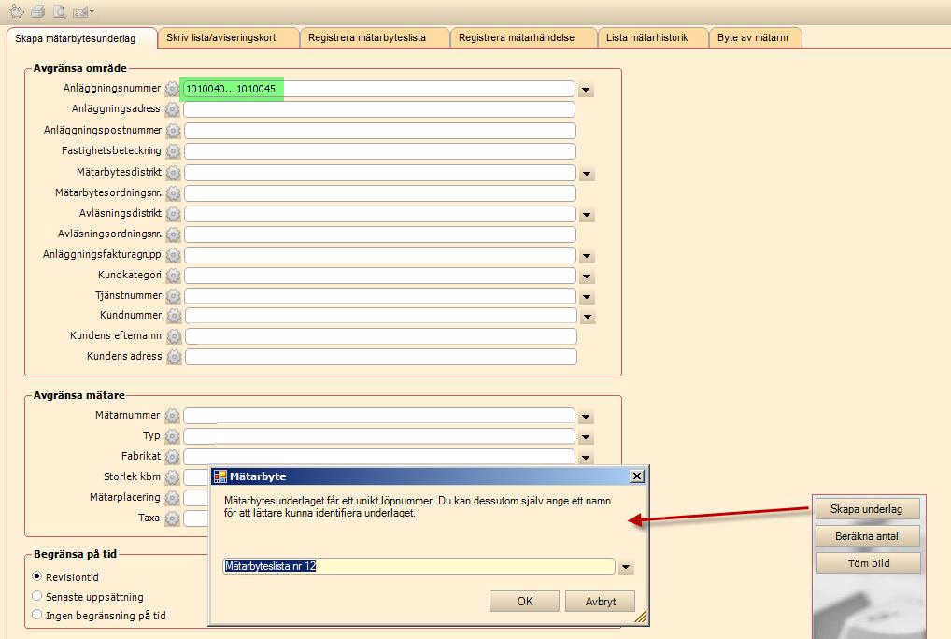Click gear icon next to Kundnummer
The image size is (951, 639).
point(174,316)
